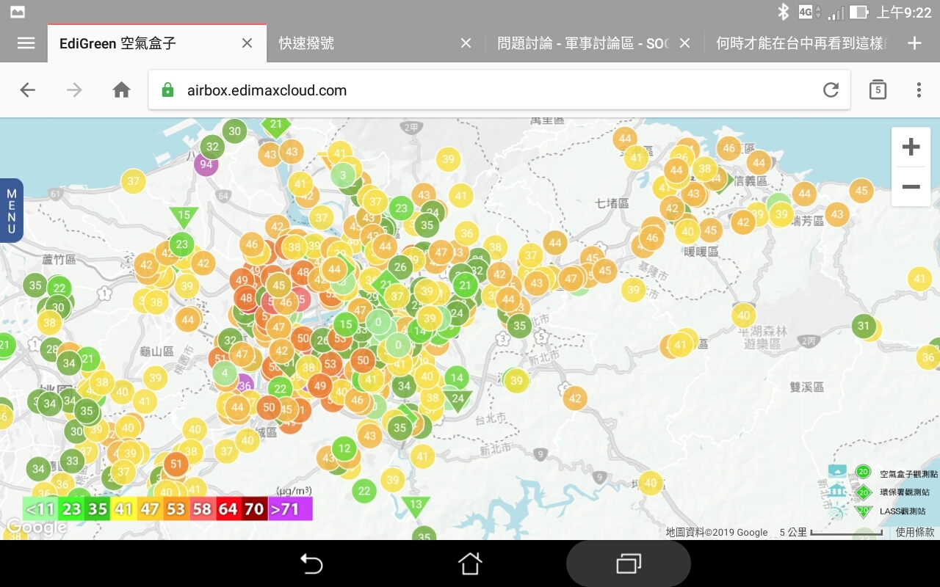
Task: Tap the LASS觀測站 legend label
Action: tap(903, 511)
